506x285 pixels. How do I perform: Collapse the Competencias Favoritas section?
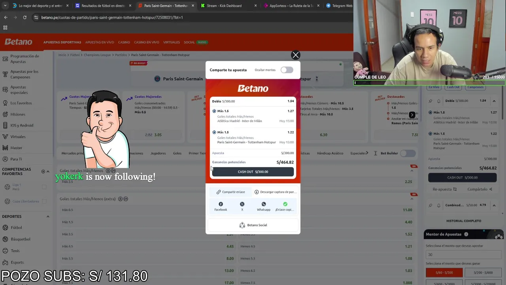48,171
